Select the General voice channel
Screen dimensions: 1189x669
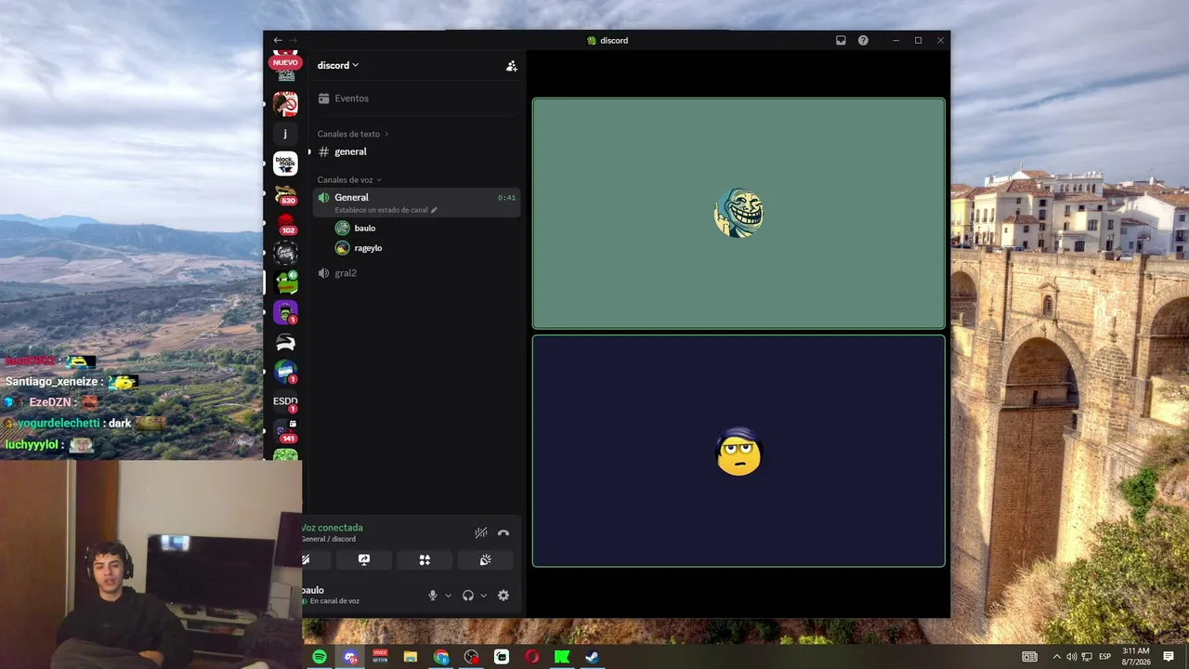(416, 202)
